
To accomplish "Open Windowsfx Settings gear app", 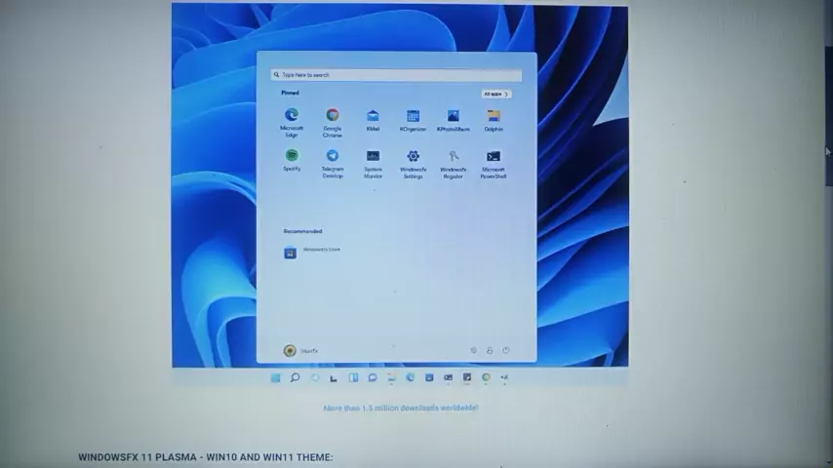I will [x=413, y=163].
